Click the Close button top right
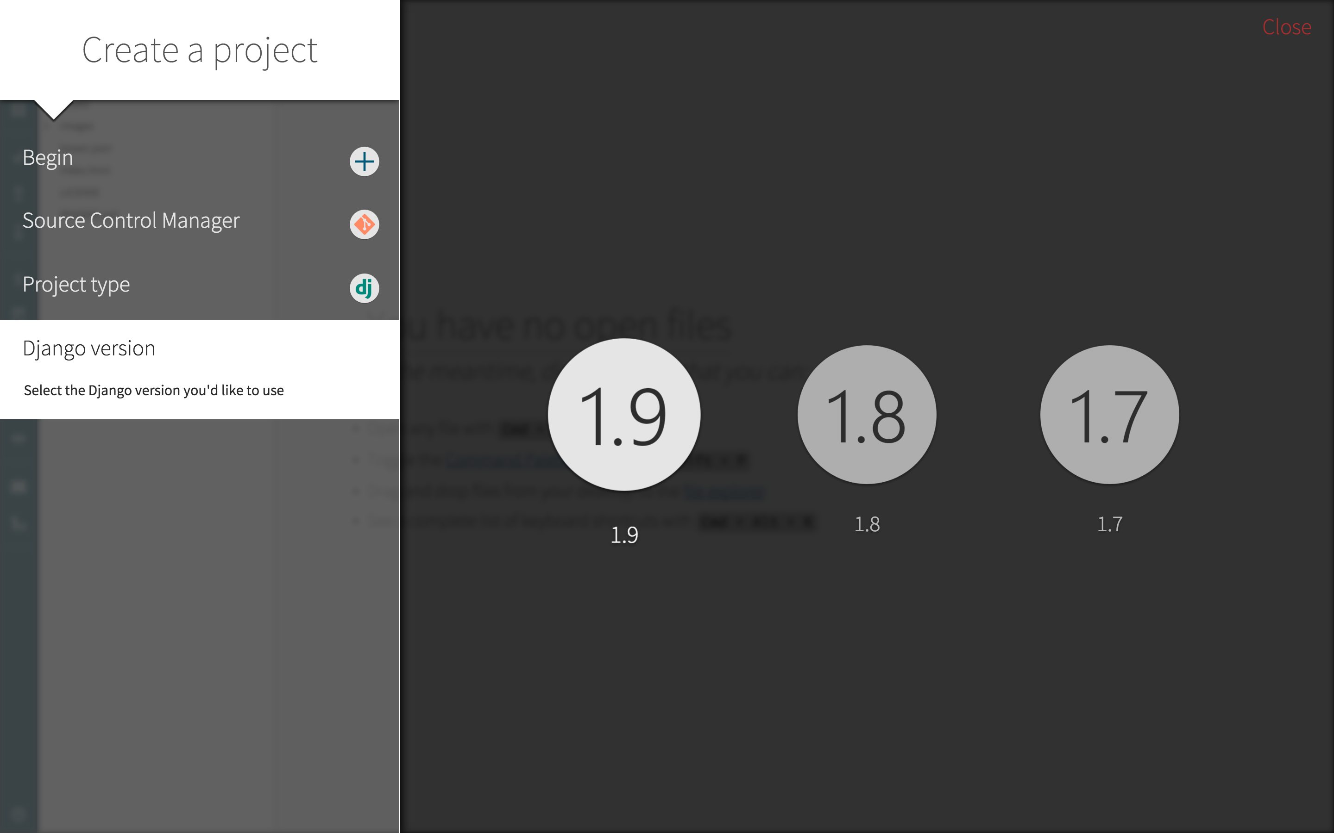 1286,27
